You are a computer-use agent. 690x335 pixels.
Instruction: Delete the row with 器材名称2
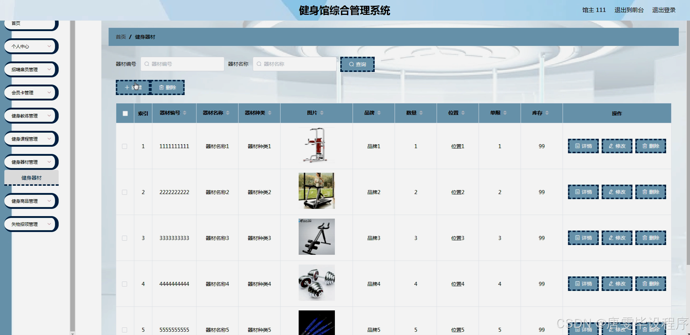pyautogui.click(x=651, y=192)
